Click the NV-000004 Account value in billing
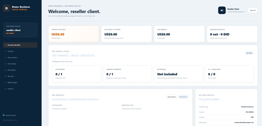Screen dimensions: 262x126 coord(250,112)
